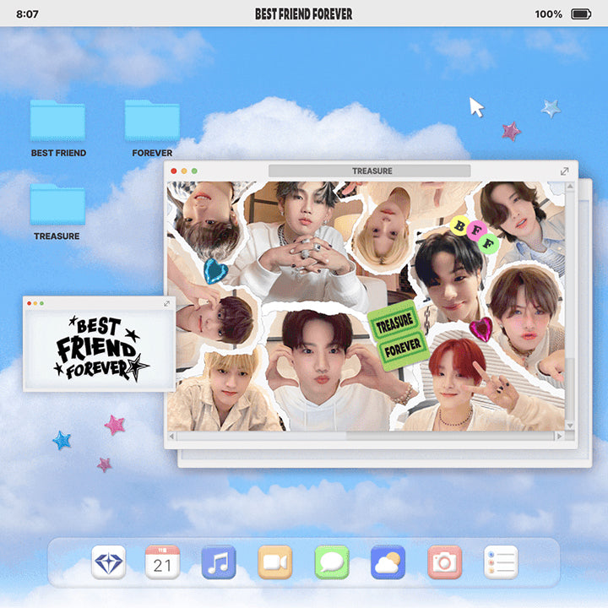This screenshot has height=608, width=608.
Task: Launch the music note app in dock
Action: (219, 562)
